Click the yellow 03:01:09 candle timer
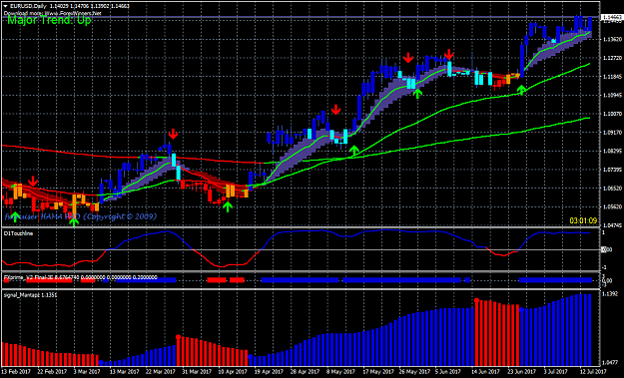This screenshot has height=378, width=624. pos(583,220)
